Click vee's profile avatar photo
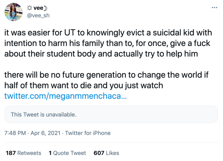 click(13, 12)
